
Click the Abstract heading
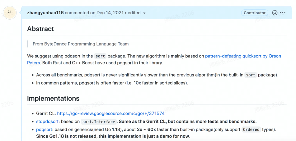40,29
